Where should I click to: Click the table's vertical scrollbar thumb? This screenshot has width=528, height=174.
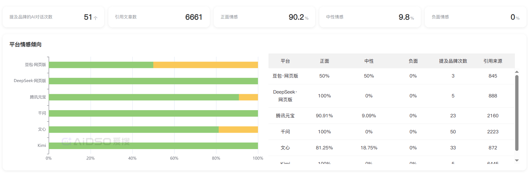pos(517,113)
